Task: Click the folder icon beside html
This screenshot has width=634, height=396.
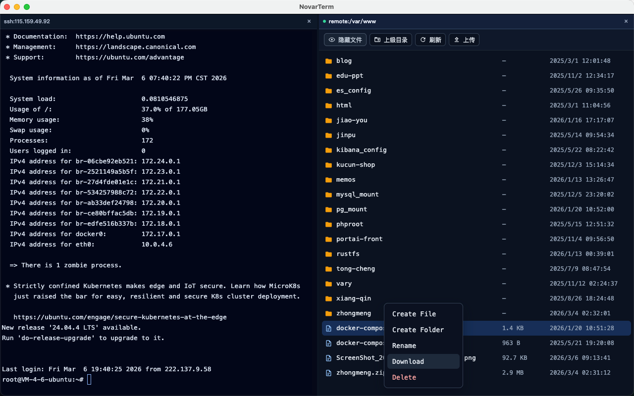Action: [x=329, y=105]
